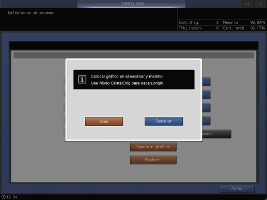Click the 'Use Modo CristalOrig.' message line
Viewport: 267px width, 200px height.
pos(128,83)
